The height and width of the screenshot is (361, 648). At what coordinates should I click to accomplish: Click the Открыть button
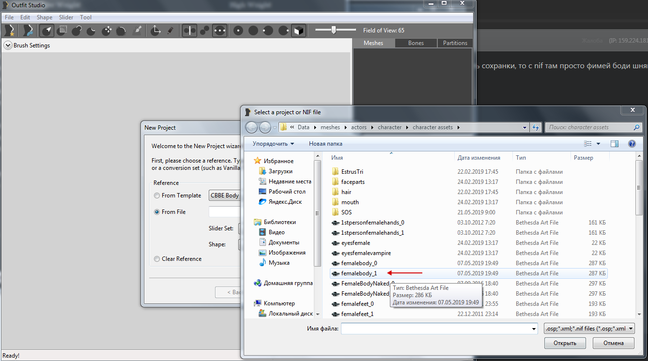coord(565,343)
